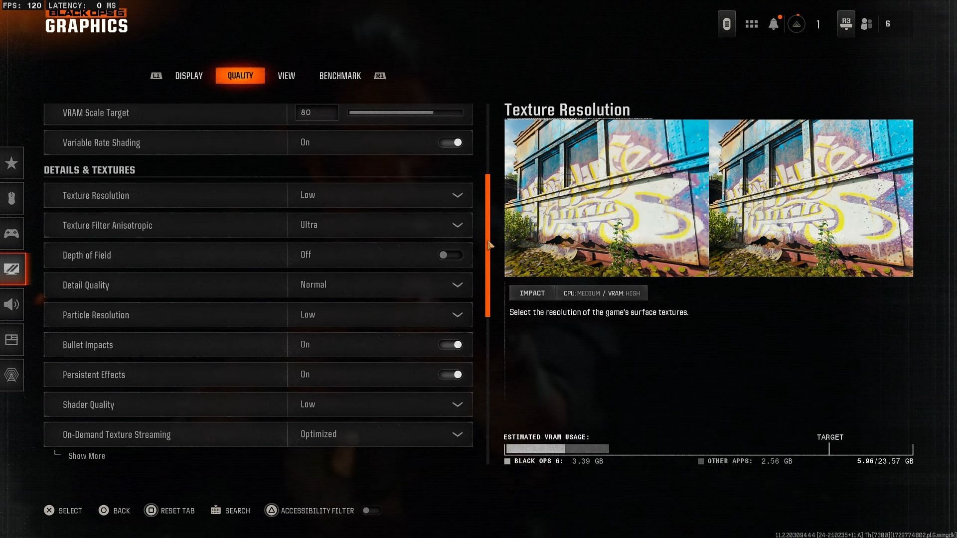The height and width of the screenshot is (538, 957).
Task: Select the list/menu sidebar icon
Action: (x=12, y=340)
